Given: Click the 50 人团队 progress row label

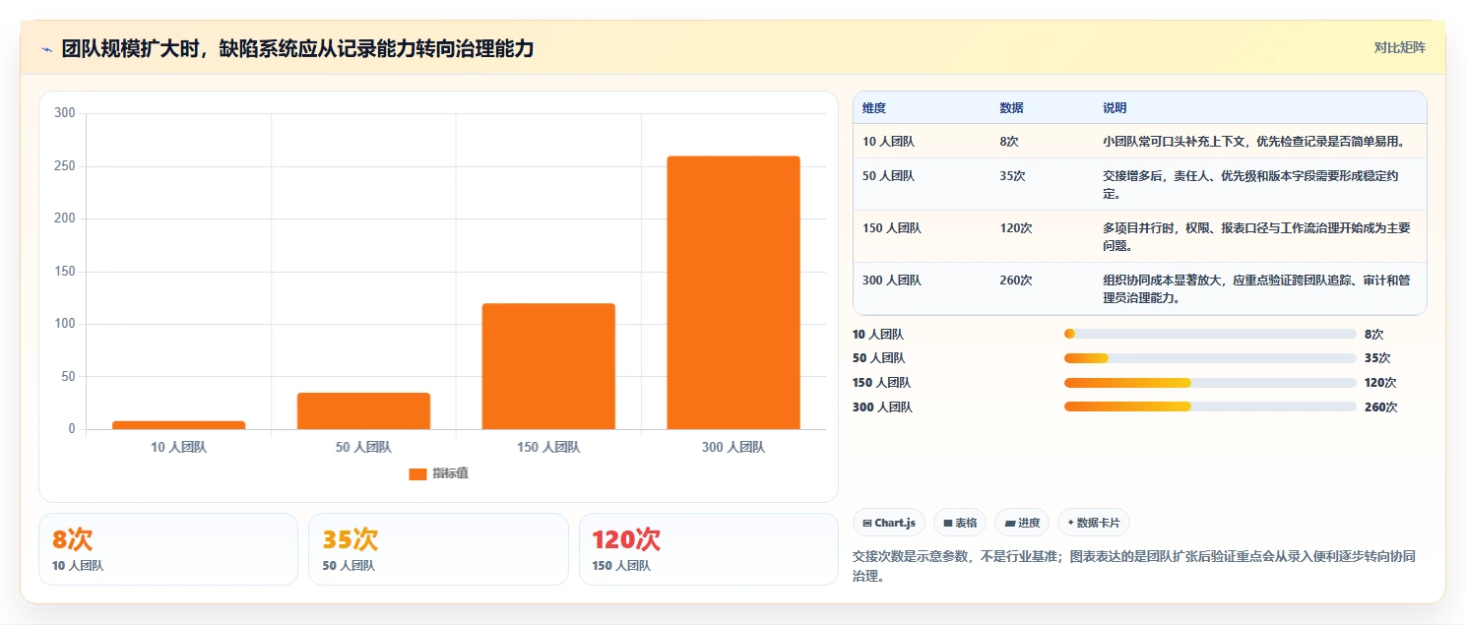Looking at the screenshot, I should (x=878, y=358).
